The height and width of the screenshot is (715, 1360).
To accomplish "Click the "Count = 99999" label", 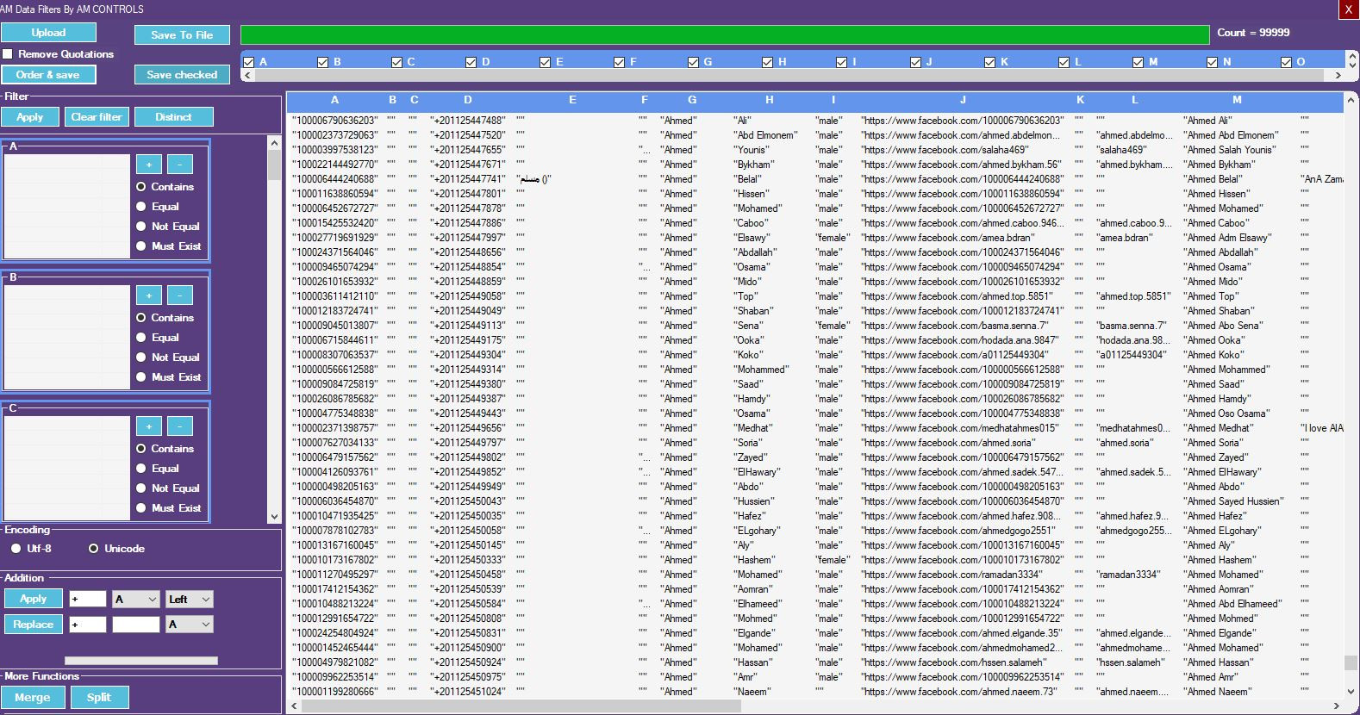I will (1253, 33).
